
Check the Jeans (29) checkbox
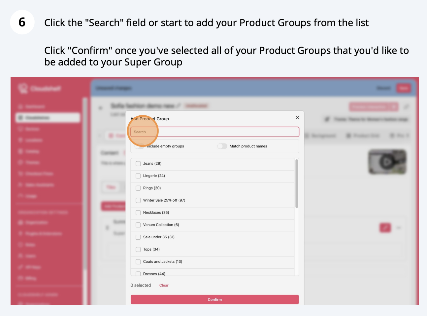pos(138,164)
